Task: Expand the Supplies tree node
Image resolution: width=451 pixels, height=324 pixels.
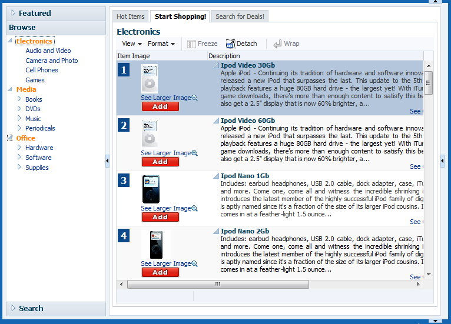Action: coord(19,167)
